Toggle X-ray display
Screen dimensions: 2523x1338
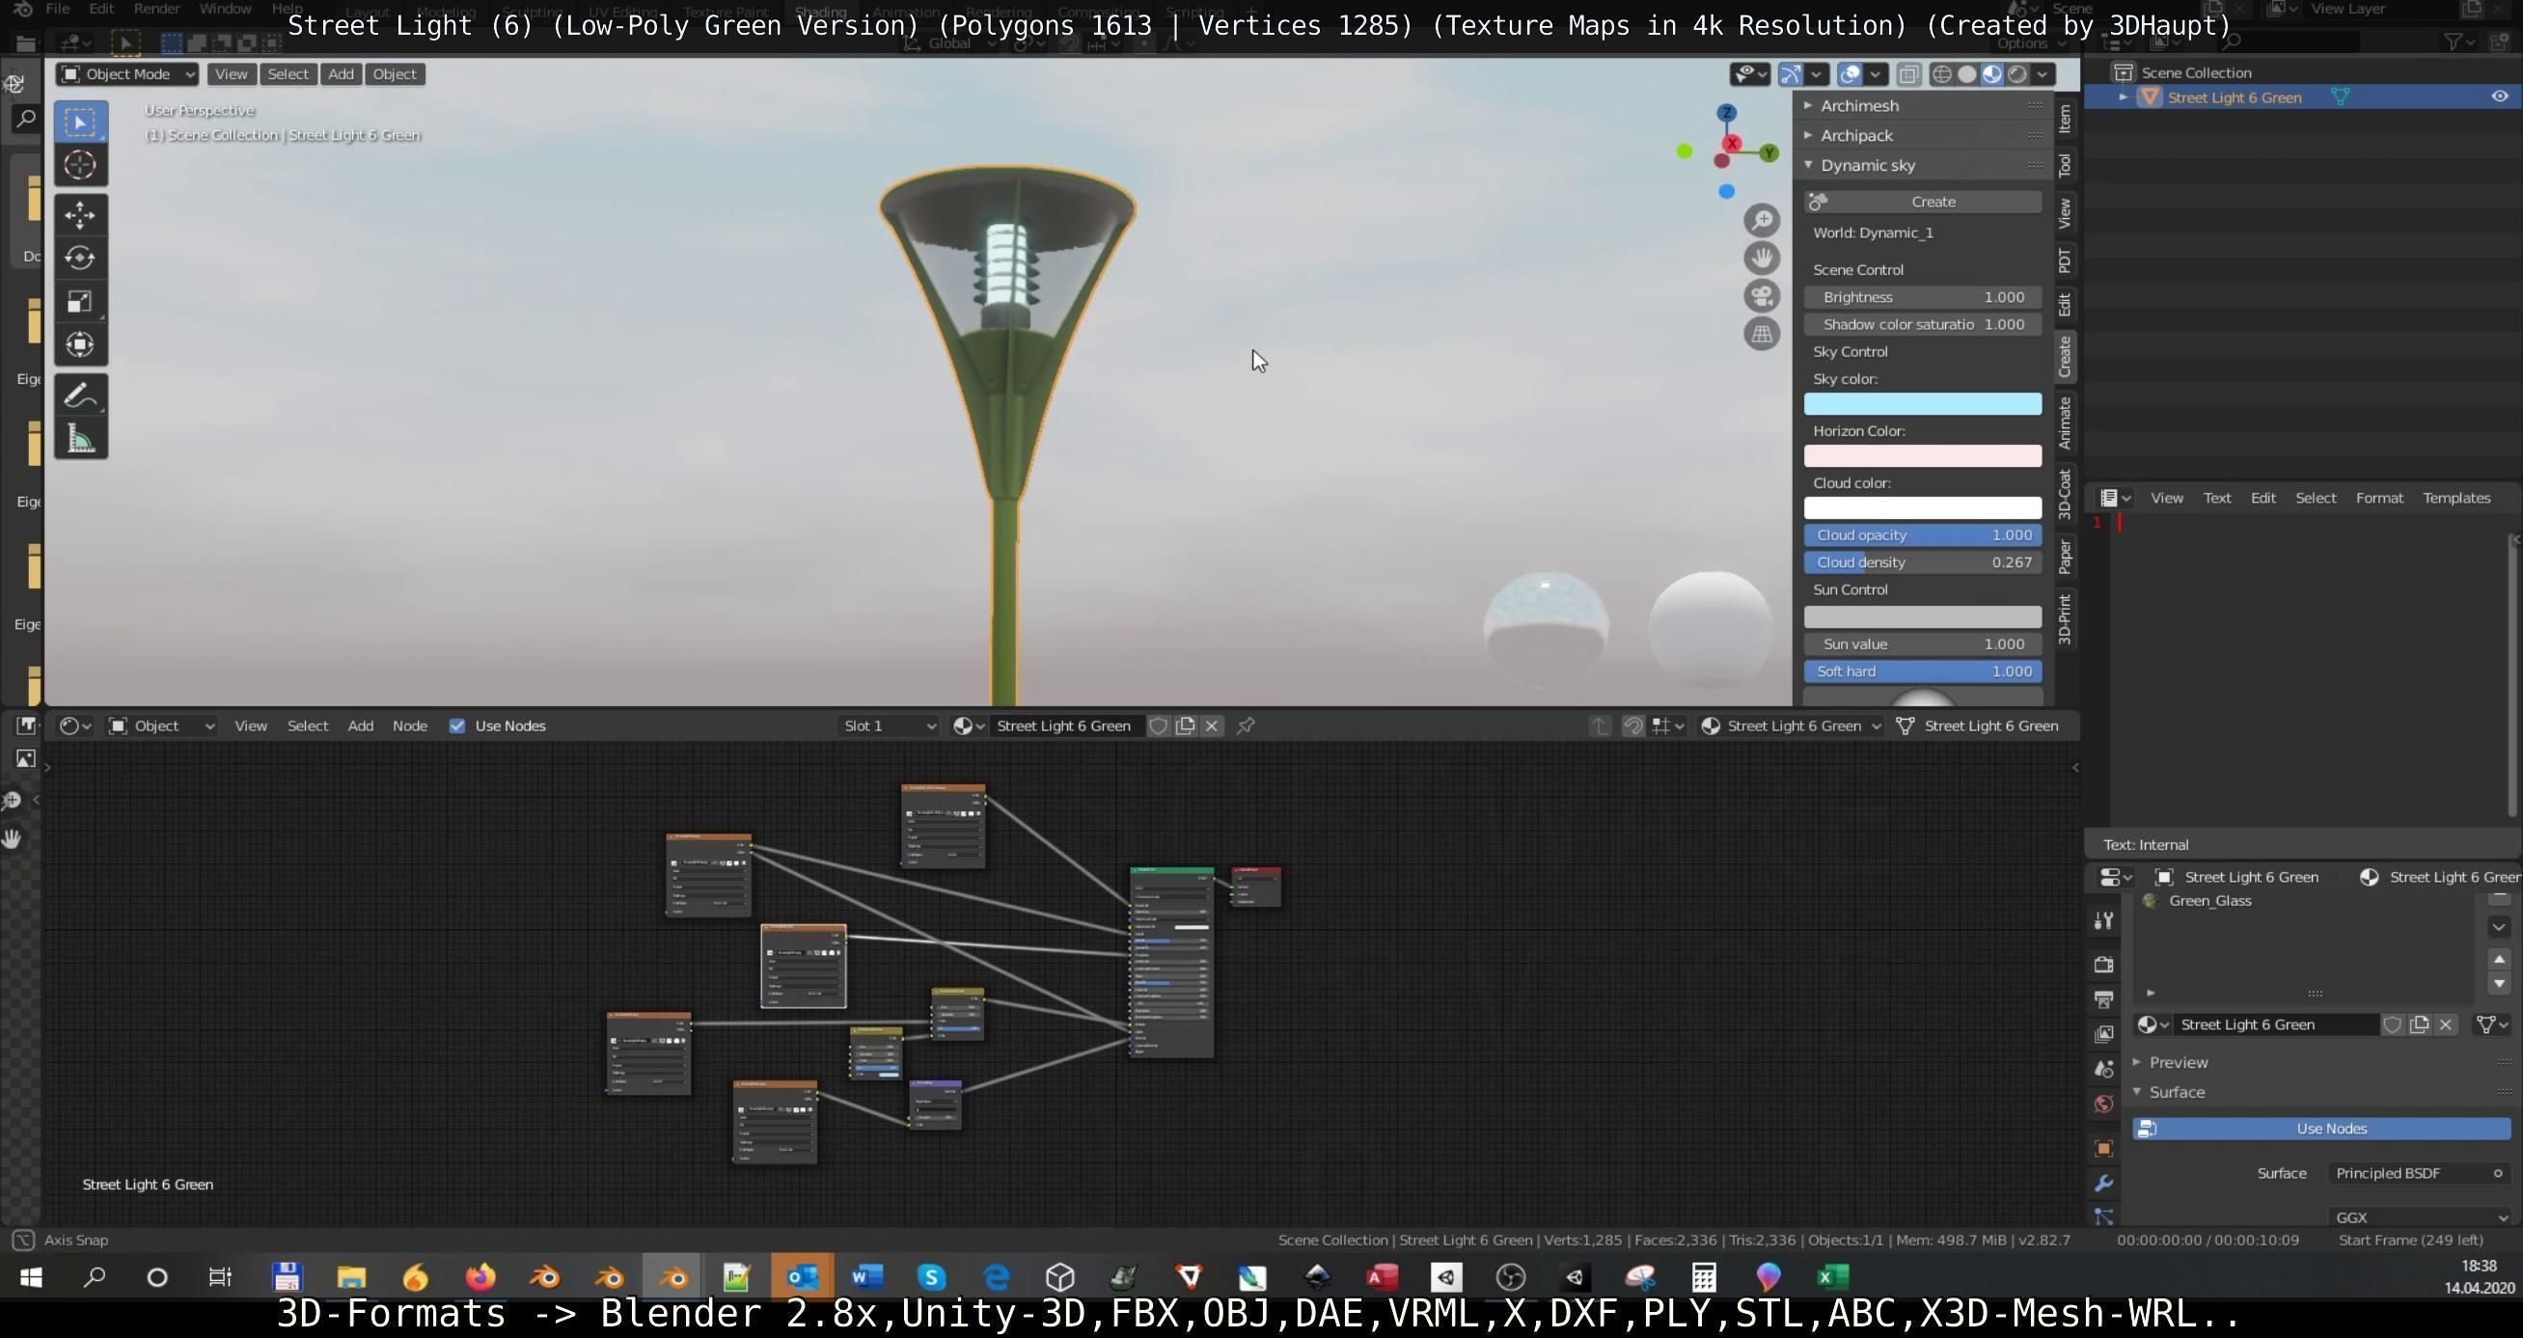point(1909,74)
